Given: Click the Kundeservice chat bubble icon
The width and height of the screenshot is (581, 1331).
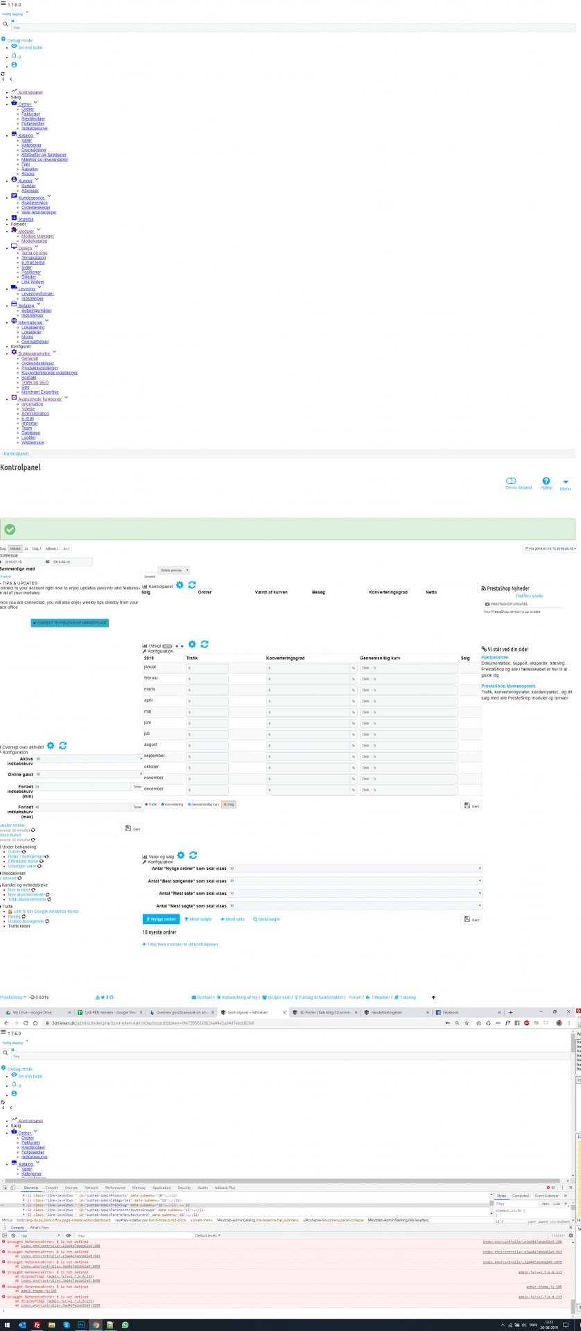Looking at the screenshot, I should (14, 196).
